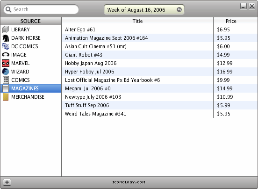Image resolution: width=258 pixels, height=189 pixels.
Task: Open the Comics grid icon
Action: 6,80
